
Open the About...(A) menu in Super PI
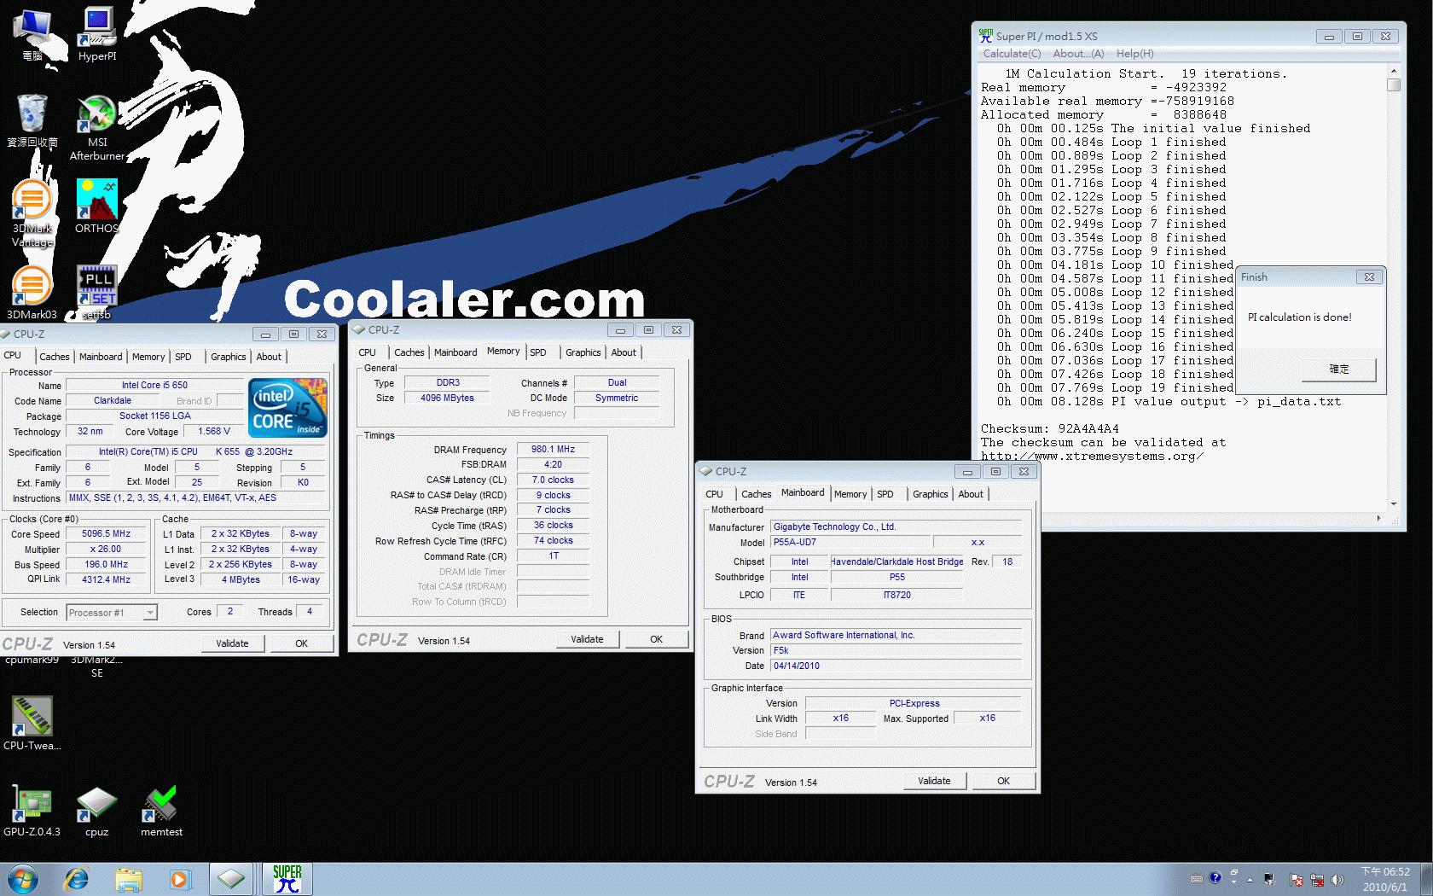click(1078, 54)
